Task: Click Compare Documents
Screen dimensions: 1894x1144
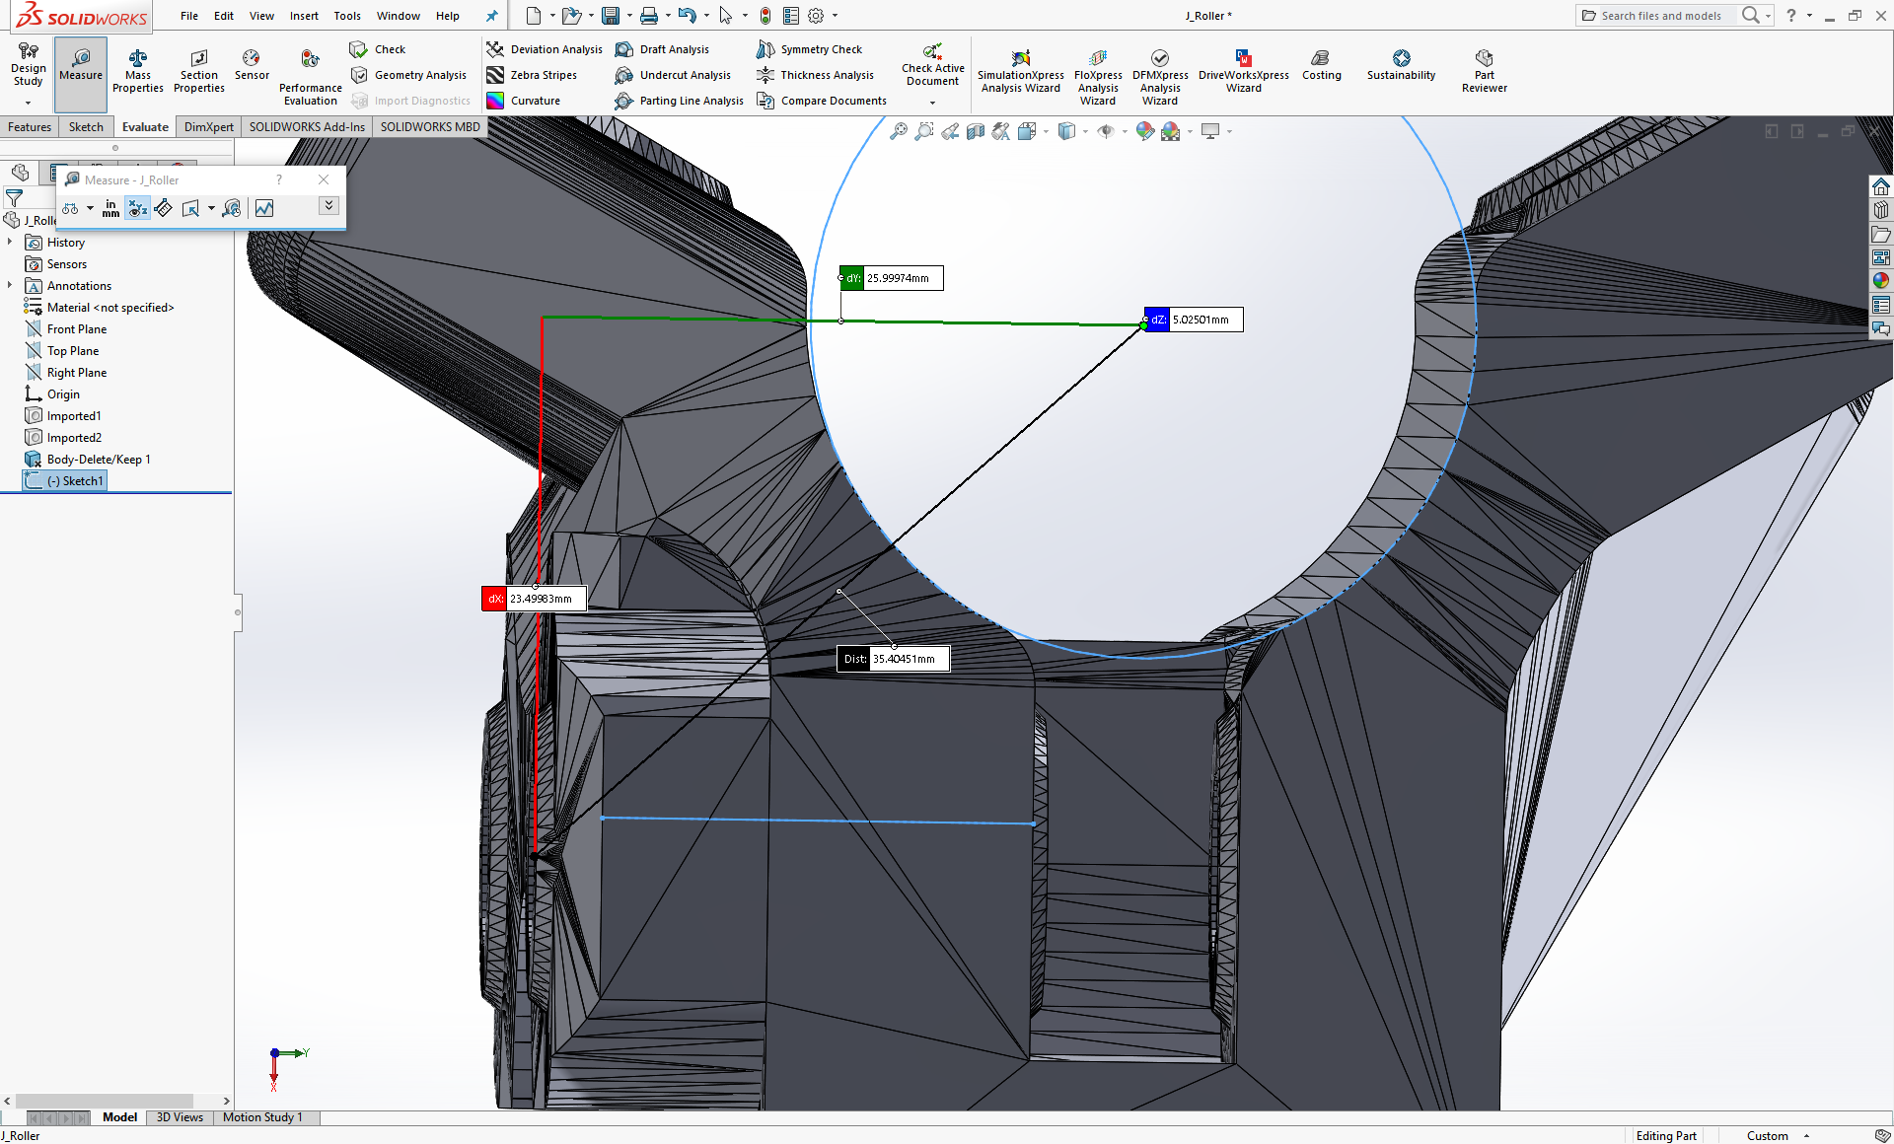Action: (x=822, y=101)
